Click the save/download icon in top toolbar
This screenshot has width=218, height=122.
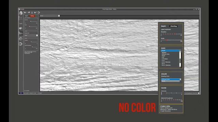[x=32, y=13]
